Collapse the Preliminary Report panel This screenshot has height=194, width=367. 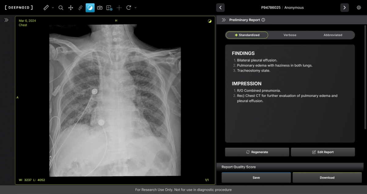(x=223, y=20)
